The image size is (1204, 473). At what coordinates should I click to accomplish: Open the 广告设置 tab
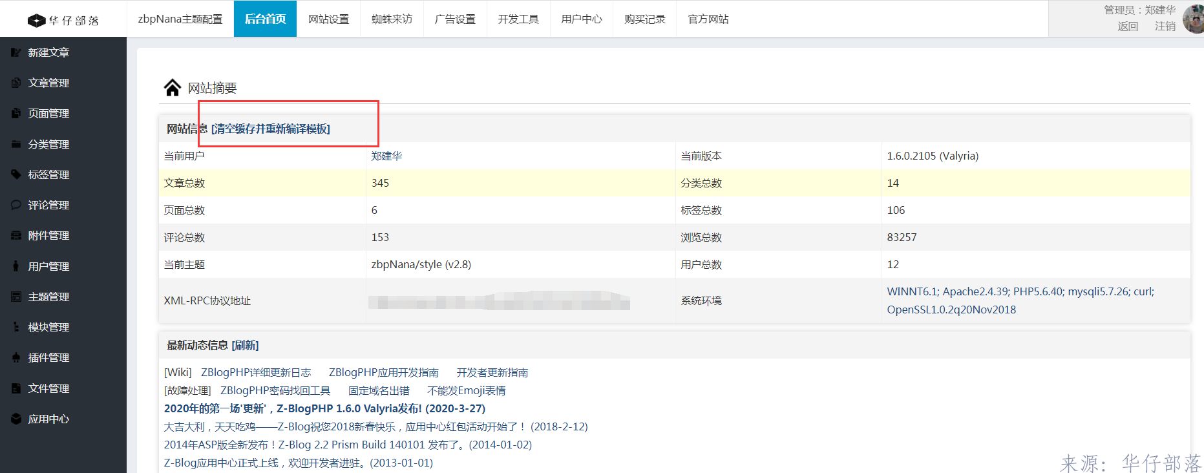455,19
